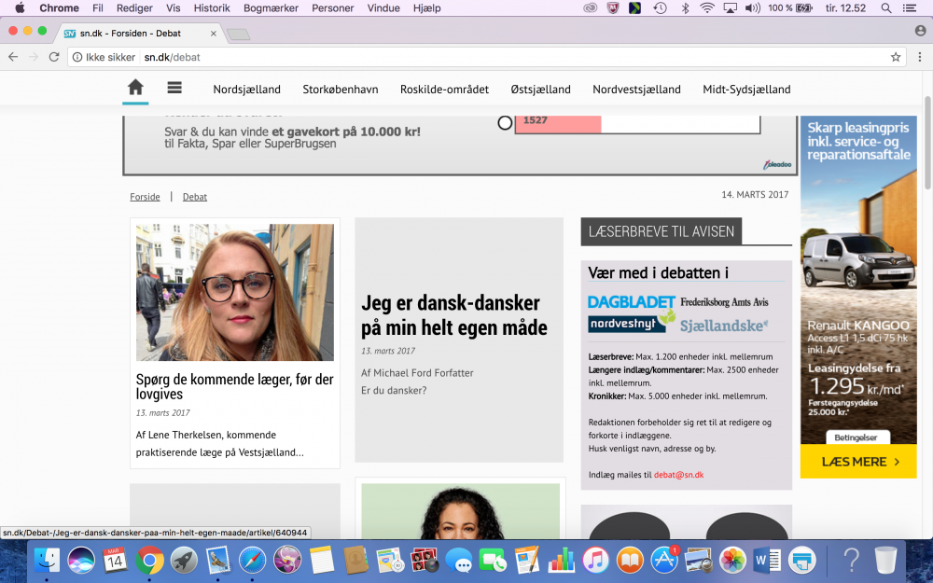Select the radio button beside 1527
The image size is (933, 583).
point(505,122)
